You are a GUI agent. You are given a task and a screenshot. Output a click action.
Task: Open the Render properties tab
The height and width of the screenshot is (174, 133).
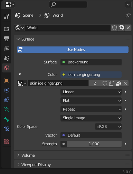click(x=7, y=29)
